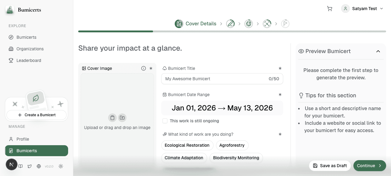Click the Save as Draft button

point(330,166)
